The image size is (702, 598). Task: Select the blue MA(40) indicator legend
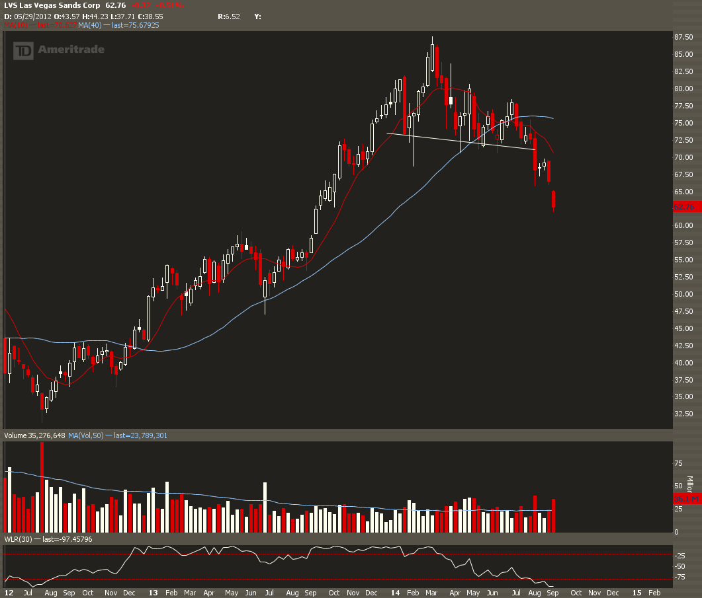coord(118,25)
